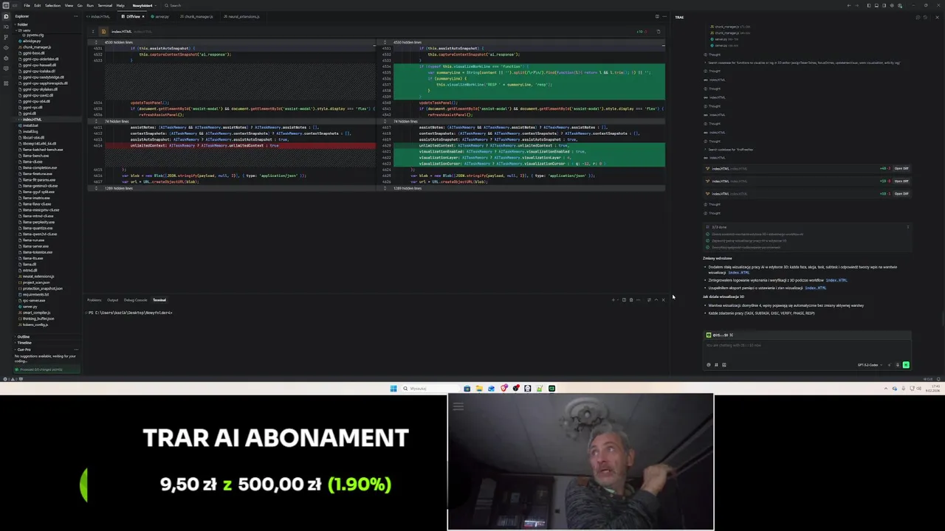This screenshot has width=945, height=531.
Task: Close the TRAE chat panel
Action: (937, 17)
